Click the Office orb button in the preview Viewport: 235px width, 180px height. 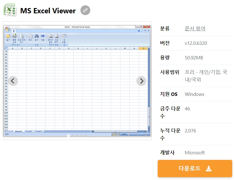7,29
